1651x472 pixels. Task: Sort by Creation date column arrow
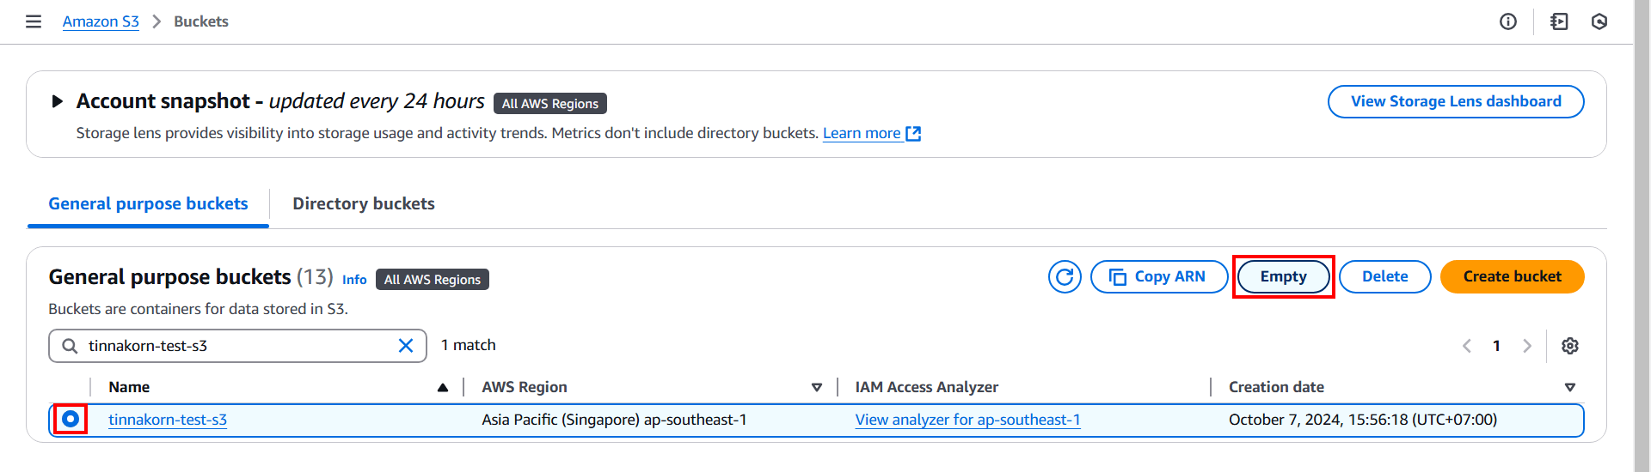1570,388
